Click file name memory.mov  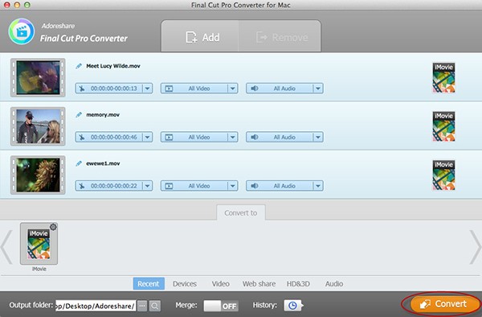pos(103,115)
